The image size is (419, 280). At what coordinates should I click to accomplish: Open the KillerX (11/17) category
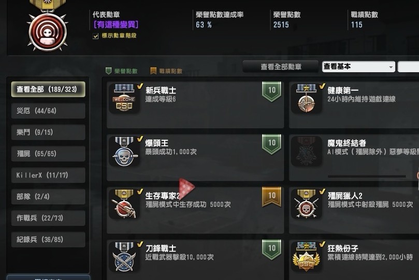click(x=48, y=175)
